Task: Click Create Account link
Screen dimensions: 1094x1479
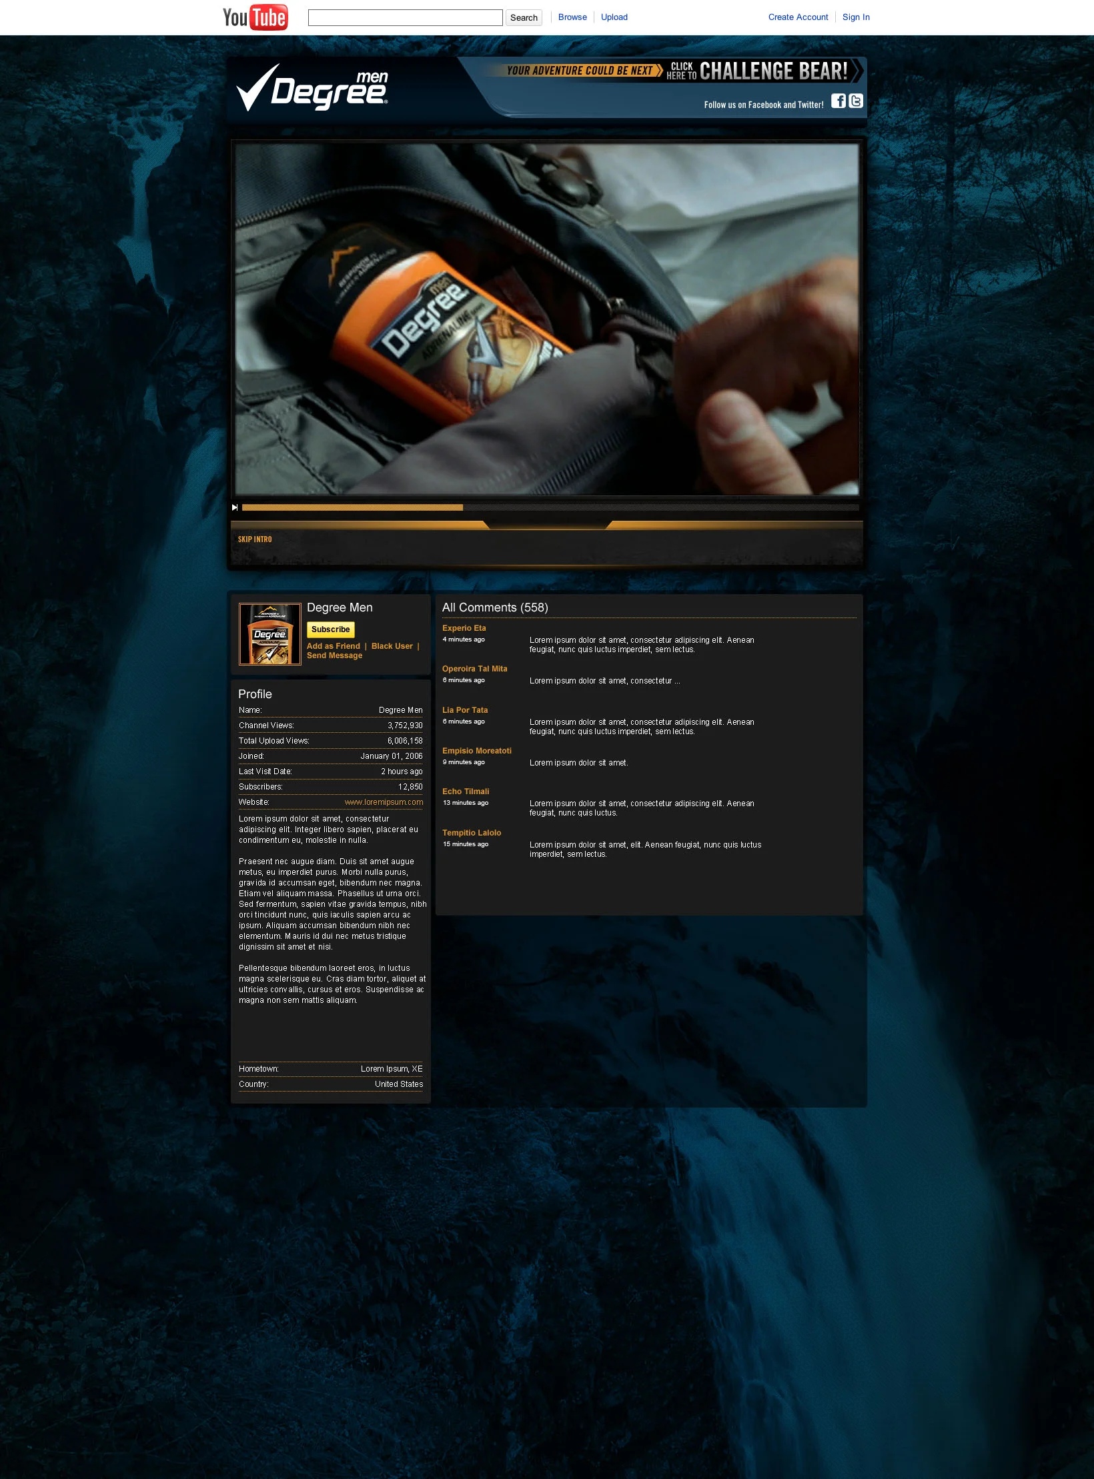Action: click(798, 17)
